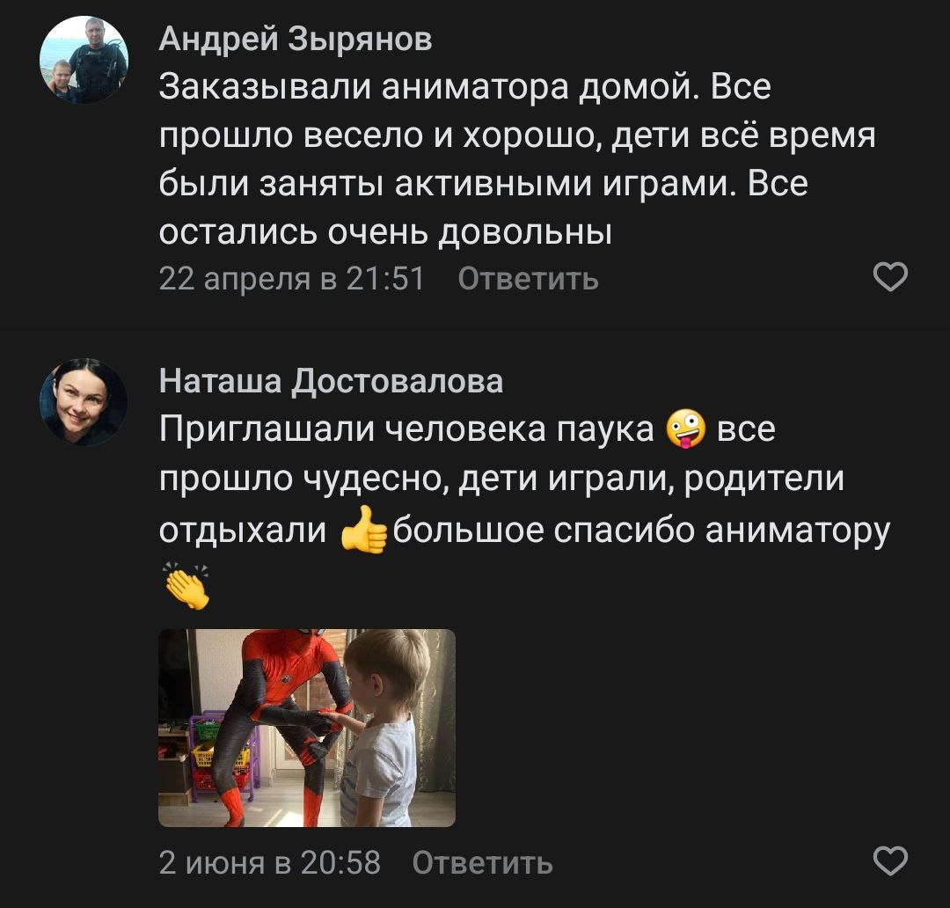Click the phrase 'остались очень довольны'
The width and height of the screenshot is (950, 908).
(385, 231)
